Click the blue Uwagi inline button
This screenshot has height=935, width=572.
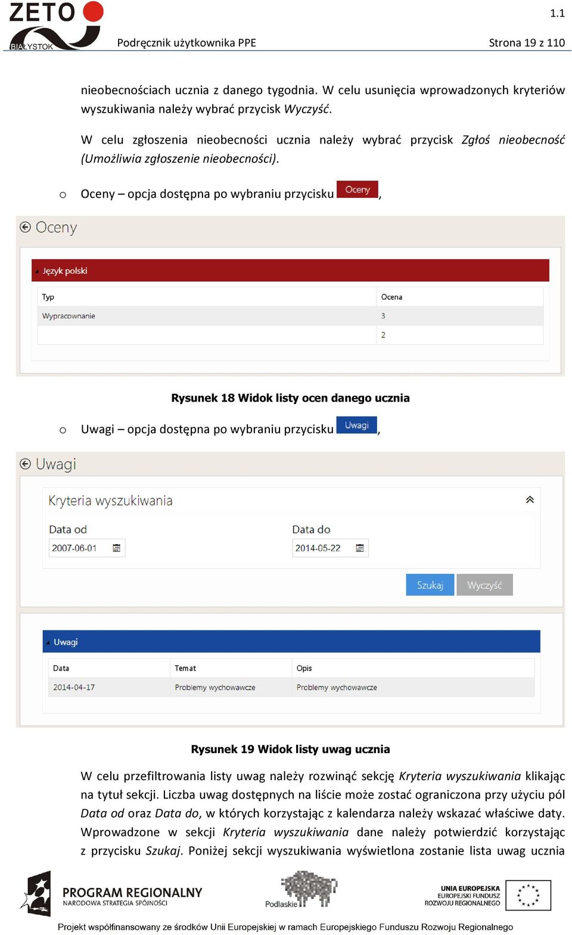tap(357, 425)
